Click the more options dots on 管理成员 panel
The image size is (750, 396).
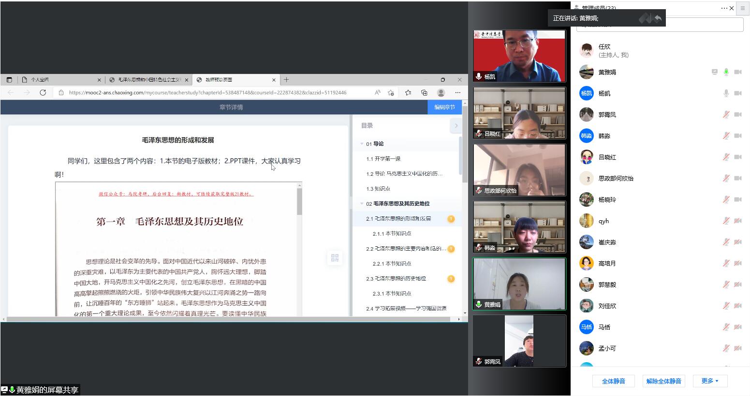pos(725,8)
